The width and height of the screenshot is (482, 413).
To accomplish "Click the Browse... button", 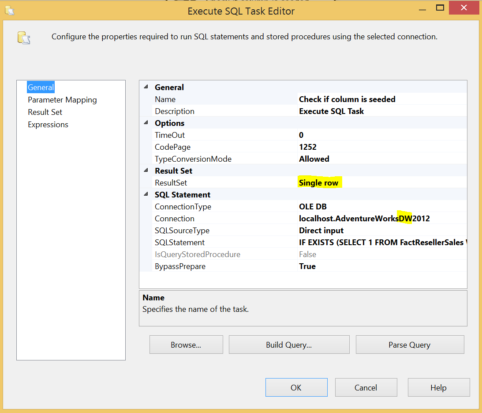I will click(x=186, y=345).
